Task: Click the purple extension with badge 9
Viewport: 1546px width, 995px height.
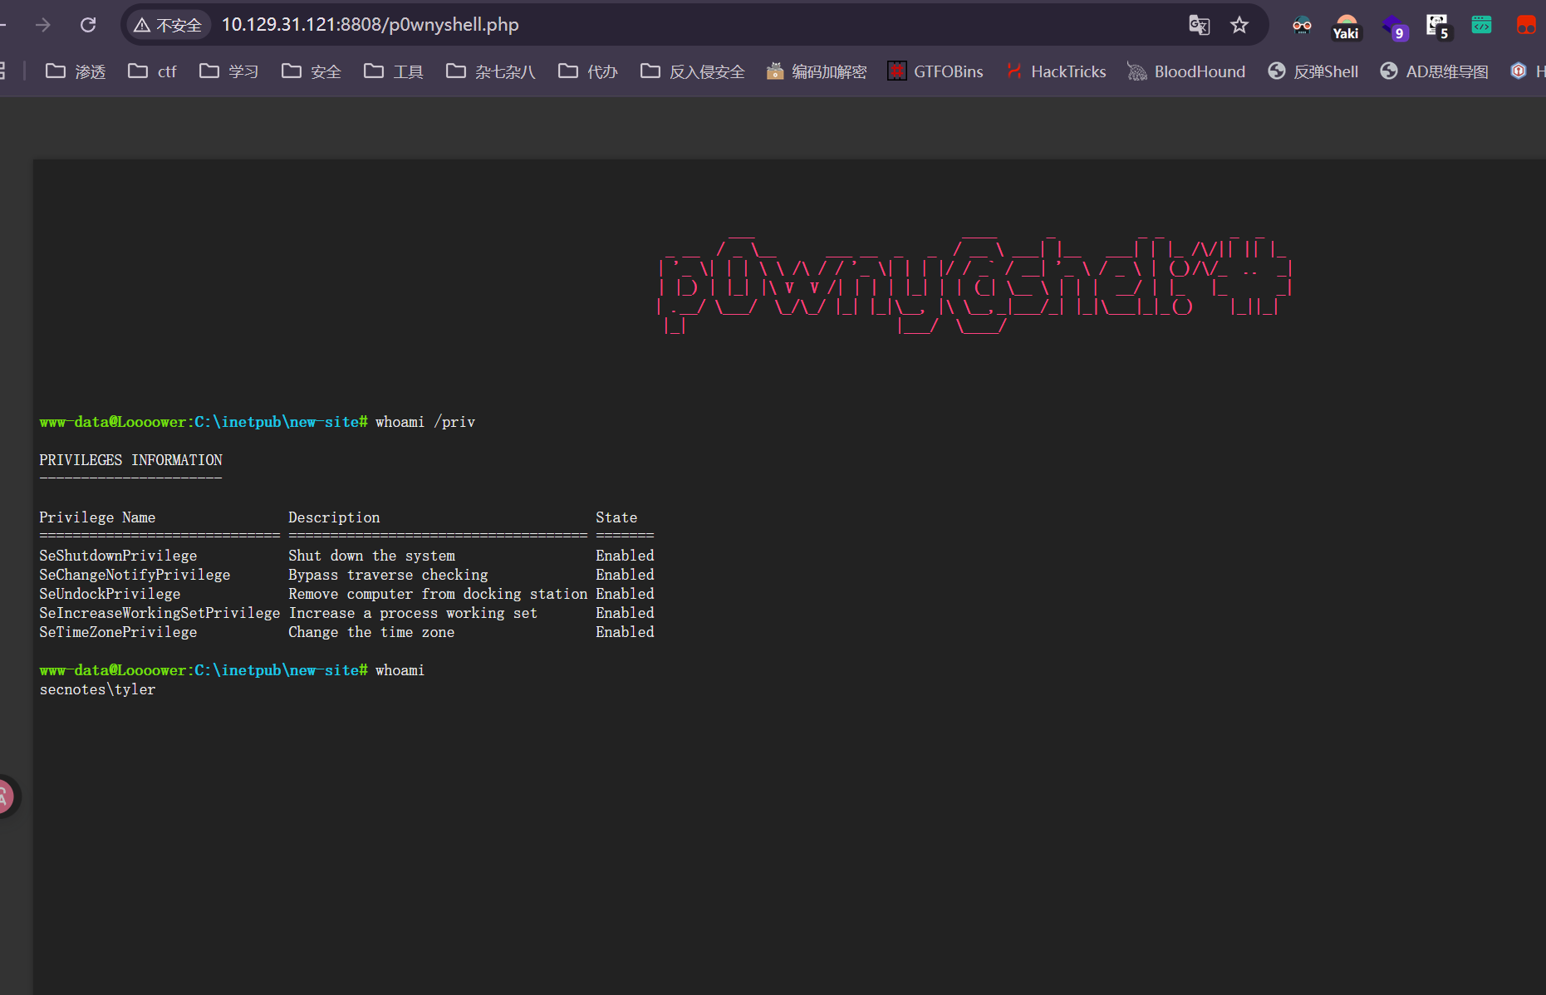Action: point(1393,27)
